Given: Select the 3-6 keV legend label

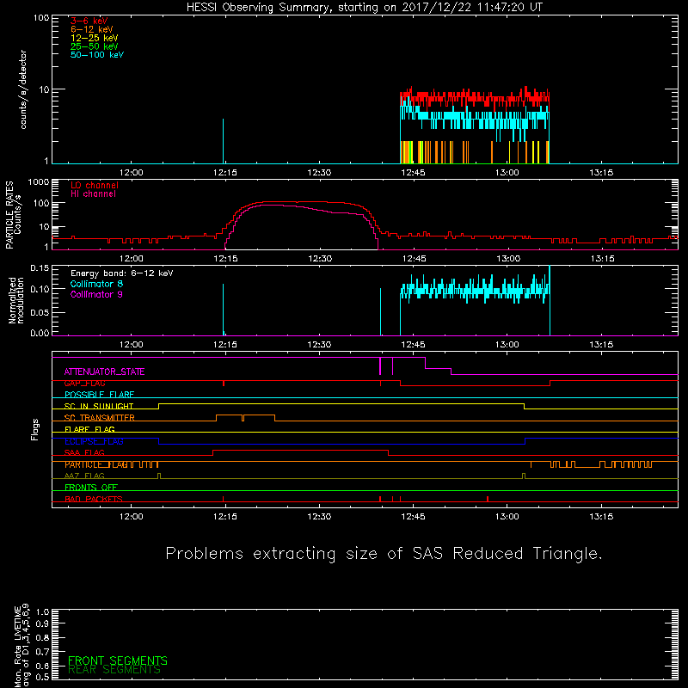Looking at the screenshot, I should point(89,21).
